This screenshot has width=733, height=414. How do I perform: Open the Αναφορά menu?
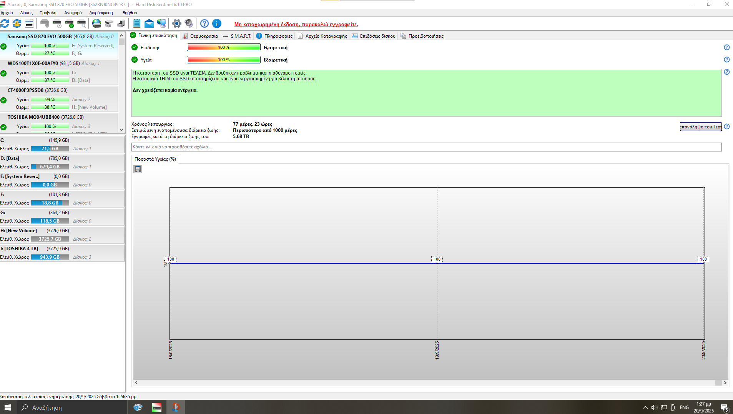pos(73,13)
